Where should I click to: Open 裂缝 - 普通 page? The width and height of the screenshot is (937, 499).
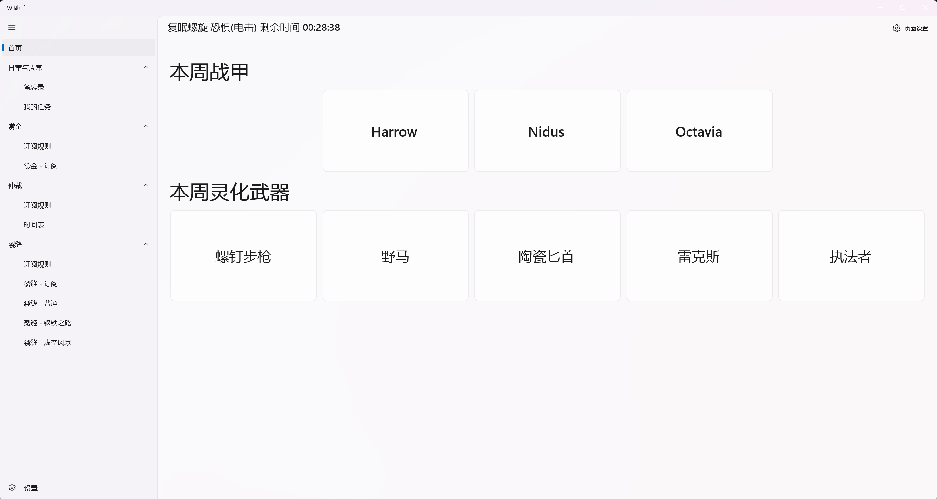pyautogui.click(x=40, y=304)
